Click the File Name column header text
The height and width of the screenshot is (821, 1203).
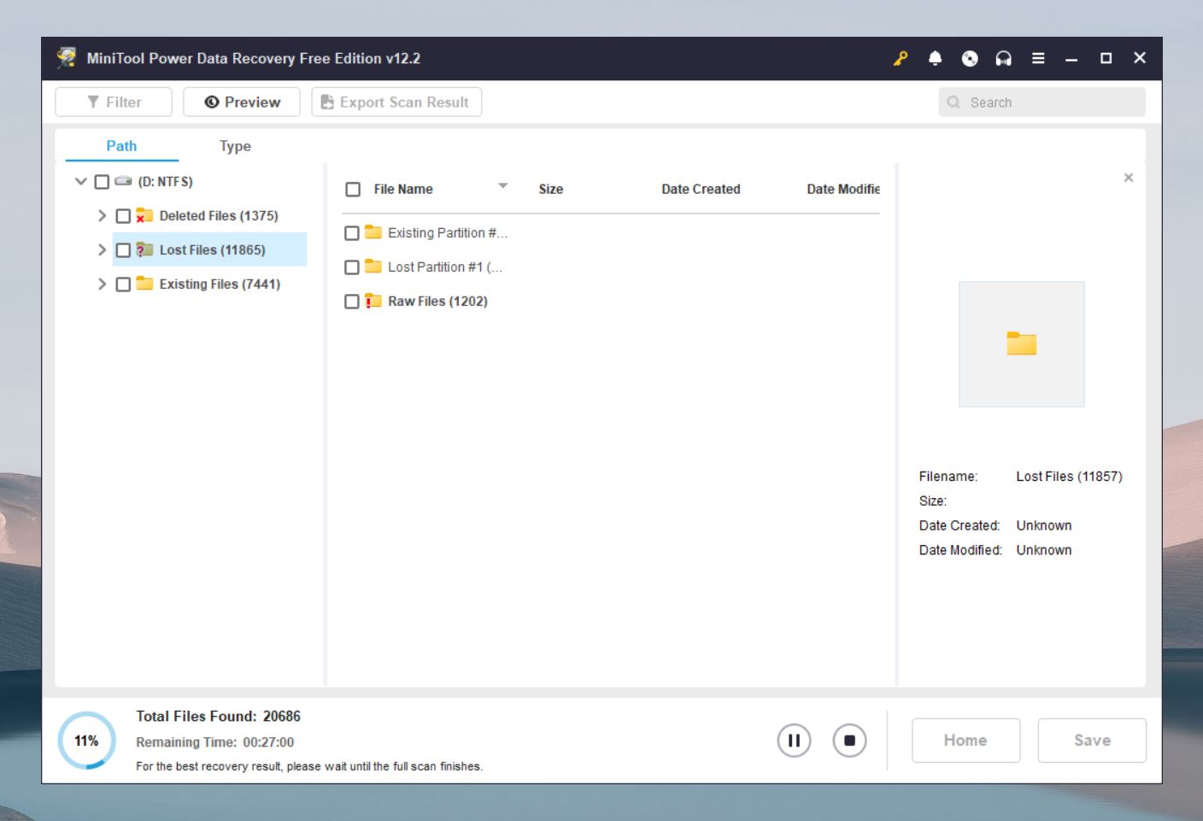[403, 189]
